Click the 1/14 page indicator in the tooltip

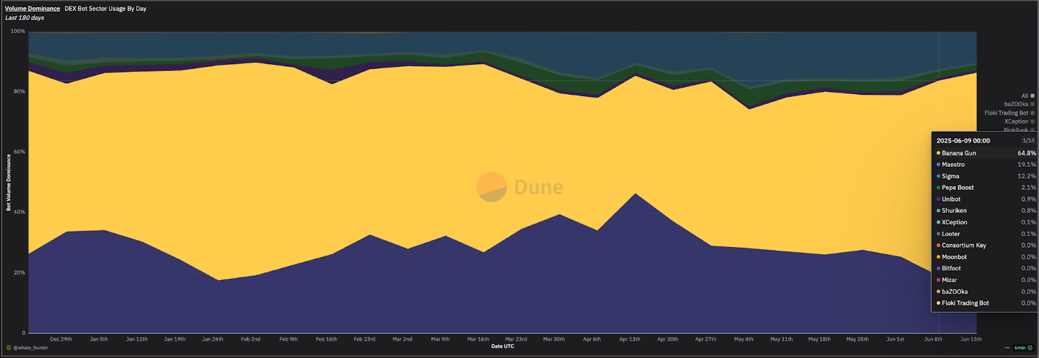point(1029,141)
